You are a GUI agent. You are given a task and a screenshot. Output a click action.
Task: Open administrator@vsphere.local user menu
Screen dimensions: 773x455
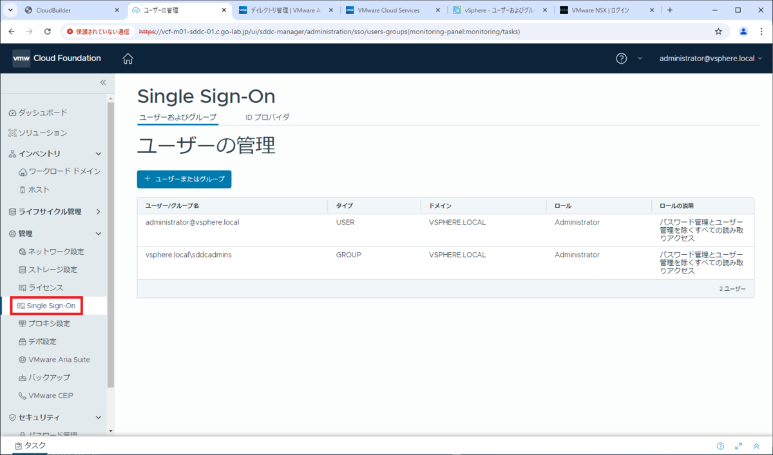pos(711,59)
